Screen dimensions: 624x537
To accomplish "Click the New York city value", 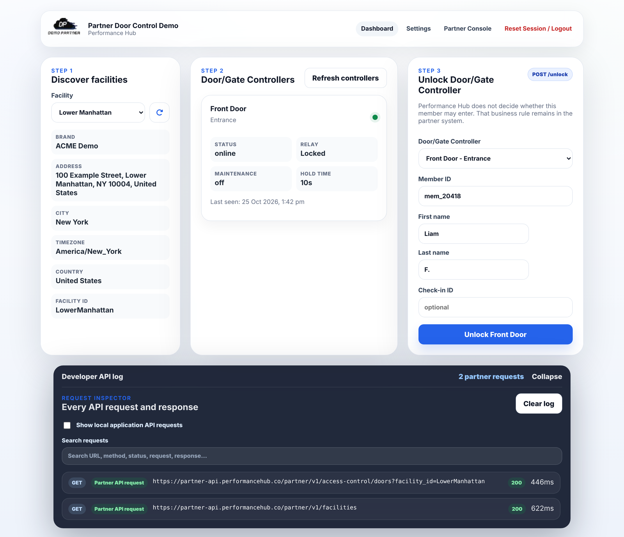I will pyautogui.click(x=72, y=222).
